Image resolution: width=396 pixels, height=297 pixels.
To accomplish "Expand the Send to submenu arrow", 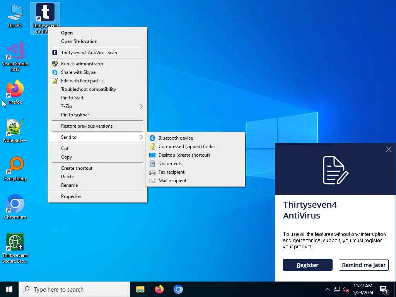I will click(141, 137).
